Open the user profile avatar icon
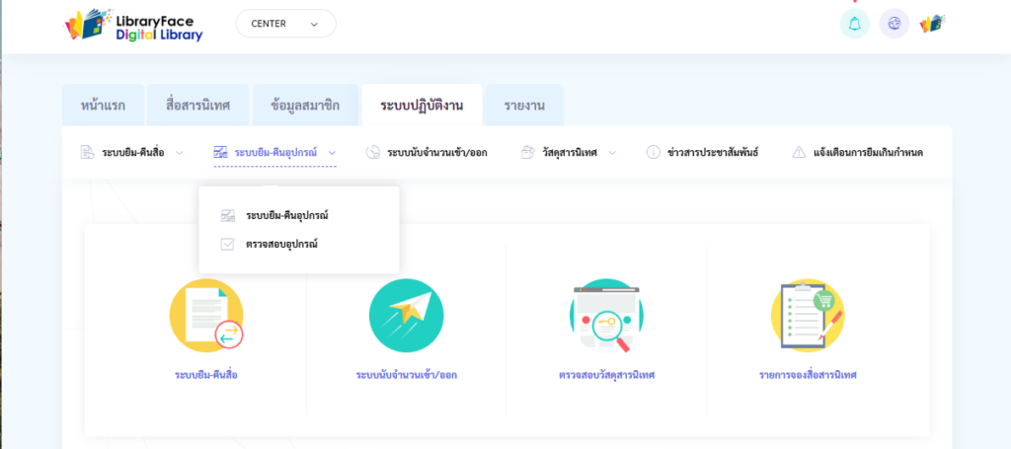Image resolution: width=1011 pixels, height=449 pixels. coord(933,24)
